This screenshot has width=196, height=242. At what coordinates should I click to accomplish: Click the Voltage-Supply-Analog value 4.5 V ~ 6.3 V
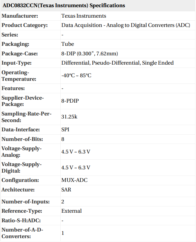76,152
